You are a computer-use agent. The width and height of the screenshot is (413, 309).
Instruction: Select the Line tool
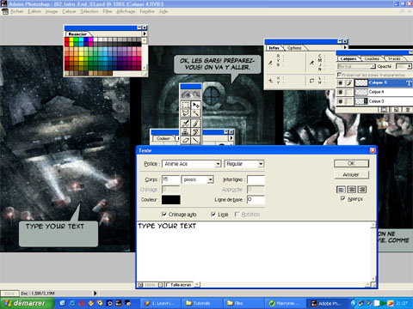pyautogui.click(x=196, y=140)
